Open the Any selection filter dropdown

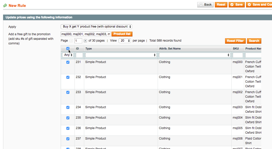point(68,55)
